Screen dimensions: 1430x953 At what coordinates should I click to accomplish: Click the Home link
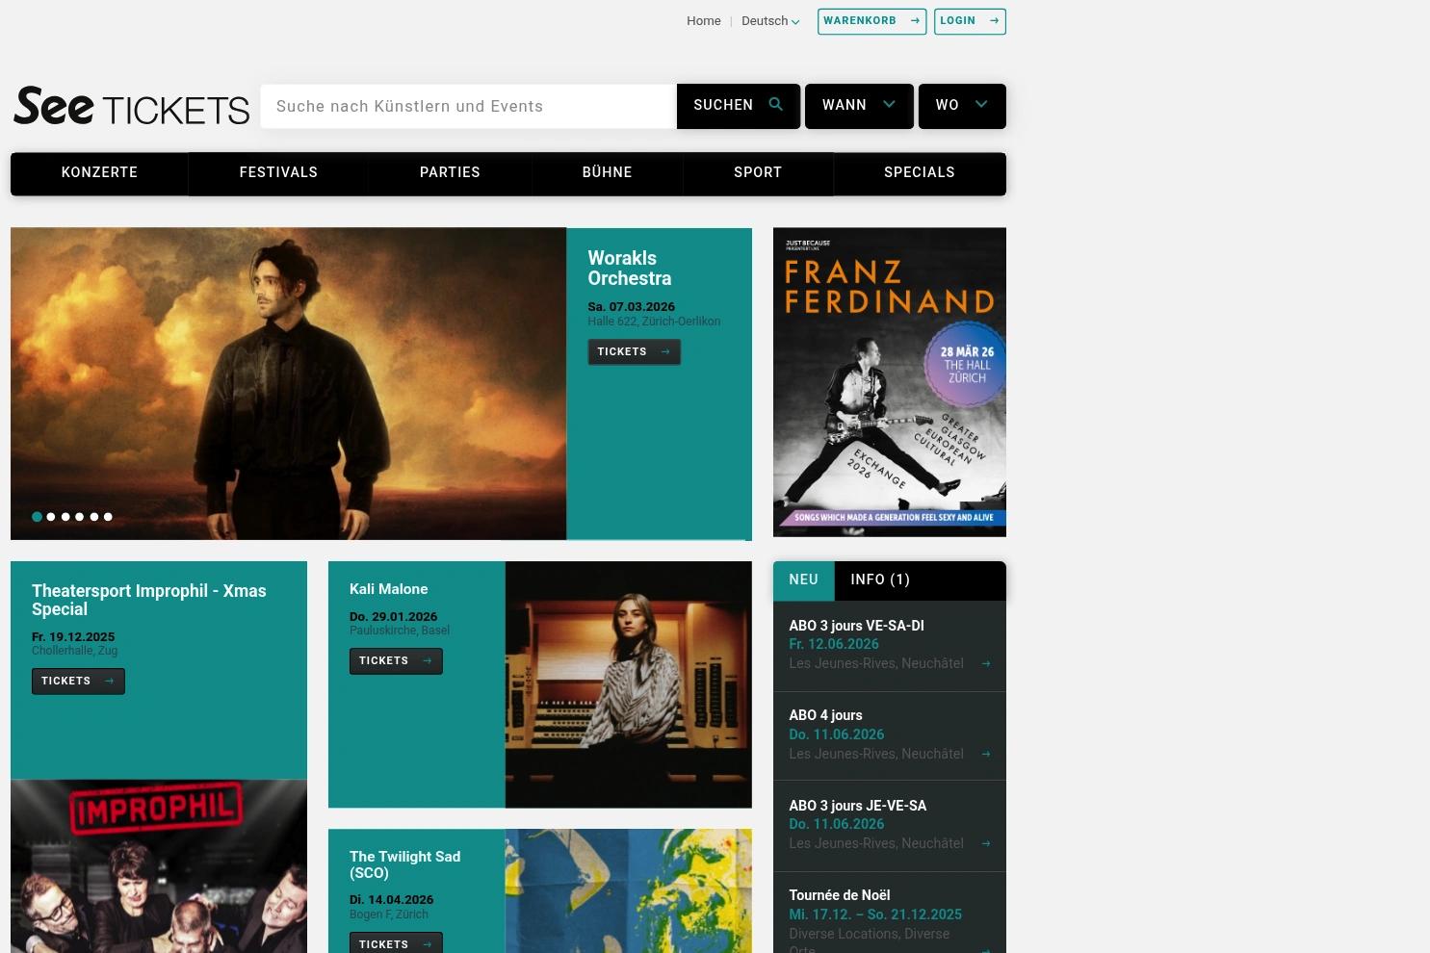[704, 21]
